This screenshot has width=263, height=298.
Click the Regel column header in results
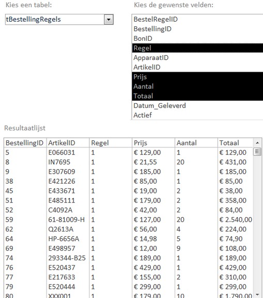click(111, 143)
